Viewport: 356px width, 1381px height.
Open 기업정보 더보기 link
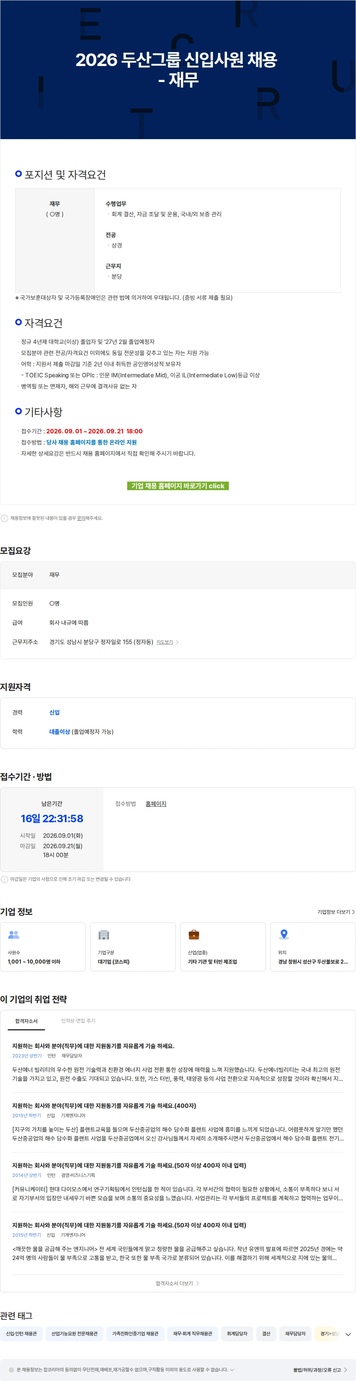(x=336, y=912)
